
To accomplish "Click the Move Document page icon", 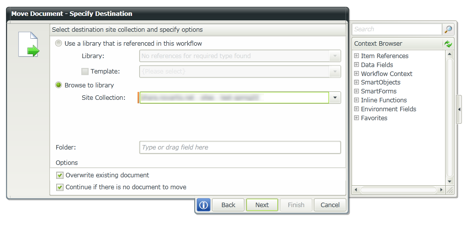I will point(28,44).
